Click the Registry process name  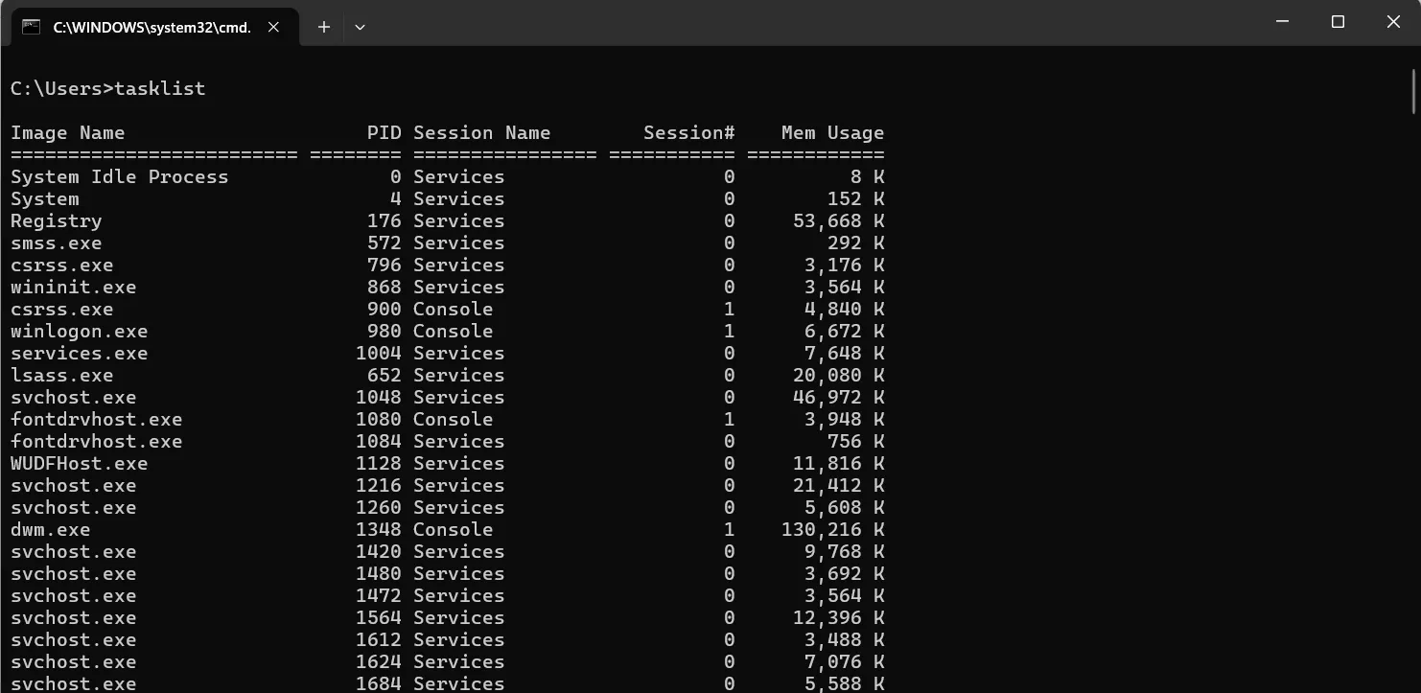[57, 220]
